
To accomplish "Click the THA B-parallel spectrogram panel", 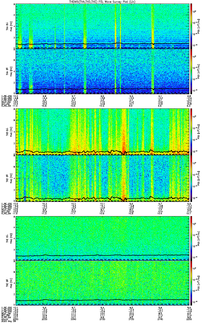I will (x=103, y=71).
